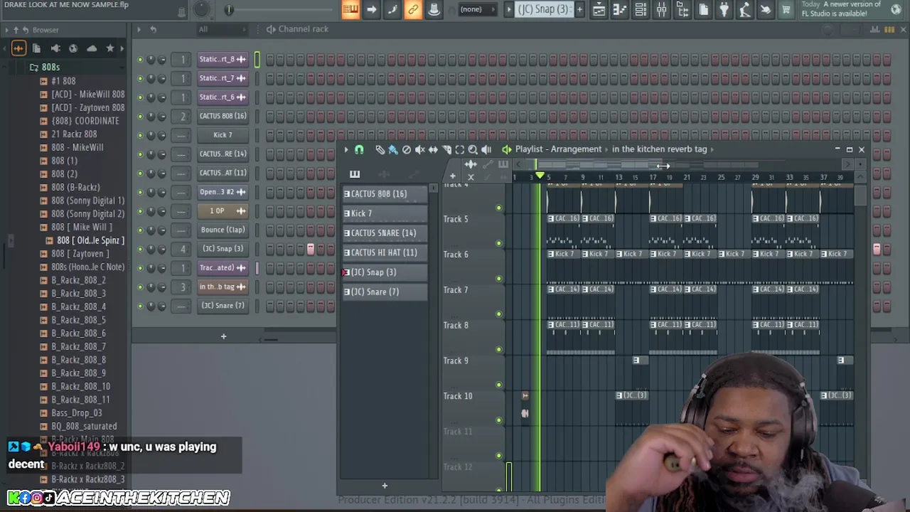Image resolution: width=910 pixels, height=512 pixels.
Task: Open the channel rack toolbar icon
Action: [x=641, y=9]
